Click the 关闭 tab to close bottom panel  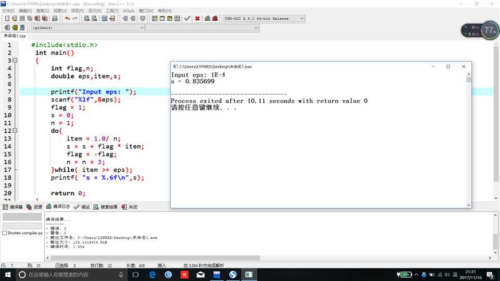pyautogui.click(x=130, y=207)
